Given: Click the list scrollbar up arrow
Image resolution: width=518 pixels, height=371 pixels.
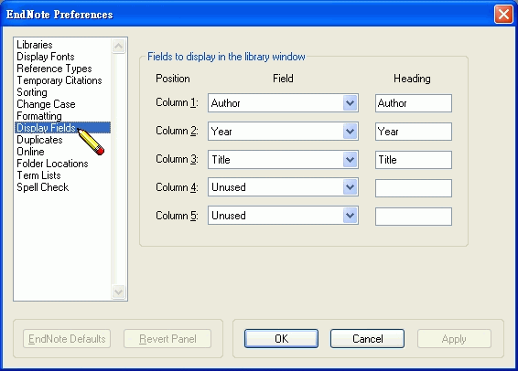Looking at the screenshot, I should tap(119, 47).
